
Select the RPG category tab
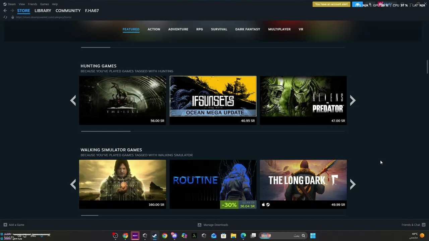[200, 29]
